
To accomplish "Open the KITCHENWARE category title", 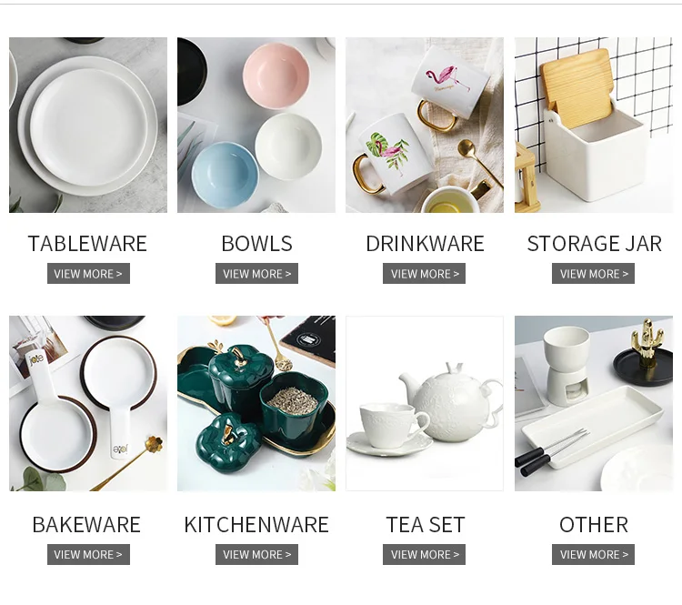I will point(256,524).
